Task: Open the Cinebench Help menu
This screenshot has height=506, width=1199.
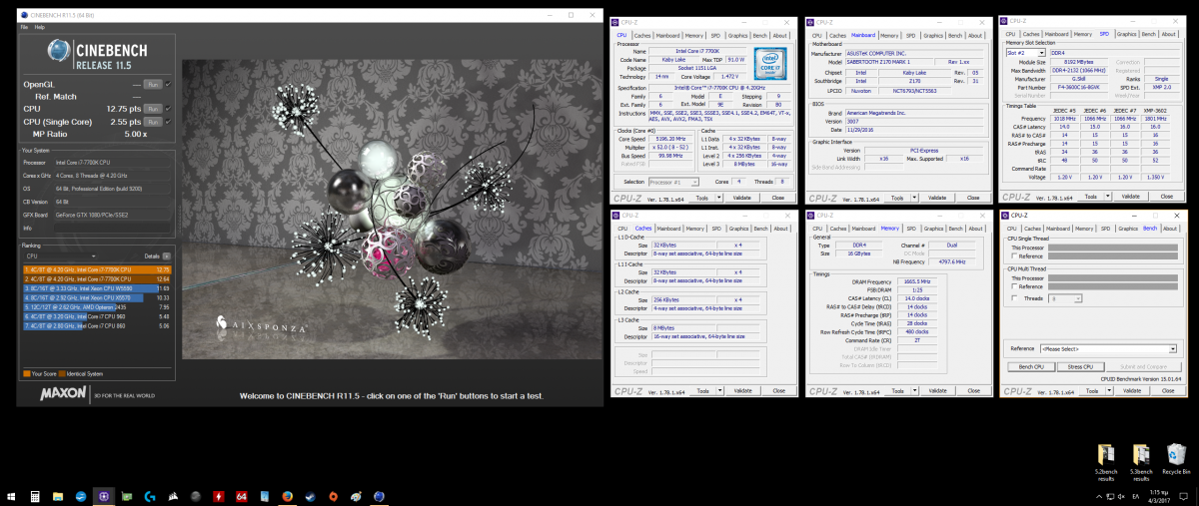Action: click(39, 27)
